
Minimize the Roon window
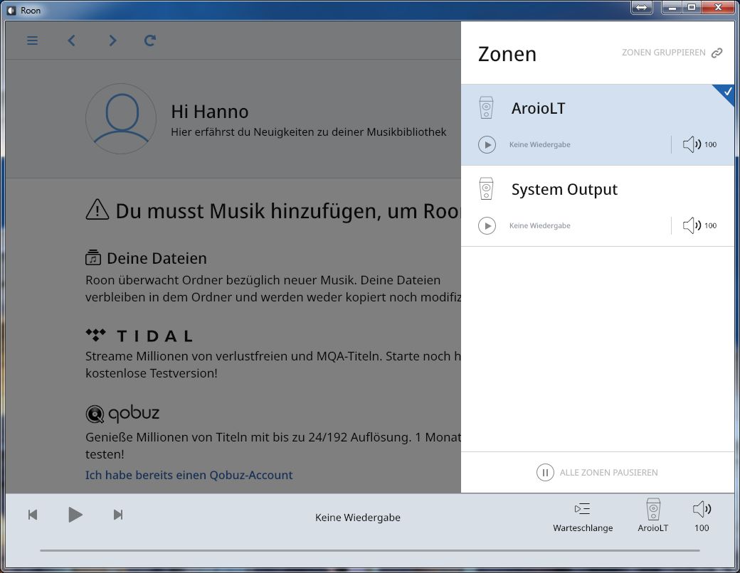coord(672,7)
